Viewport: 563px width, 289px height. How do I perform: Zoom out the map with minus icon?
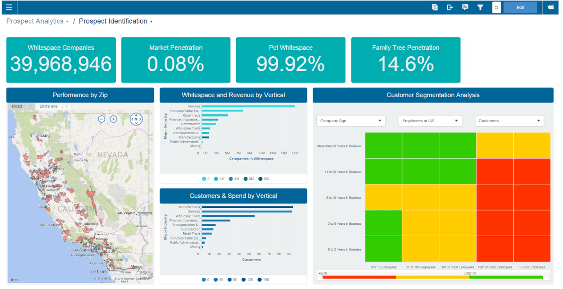[102, 119]
